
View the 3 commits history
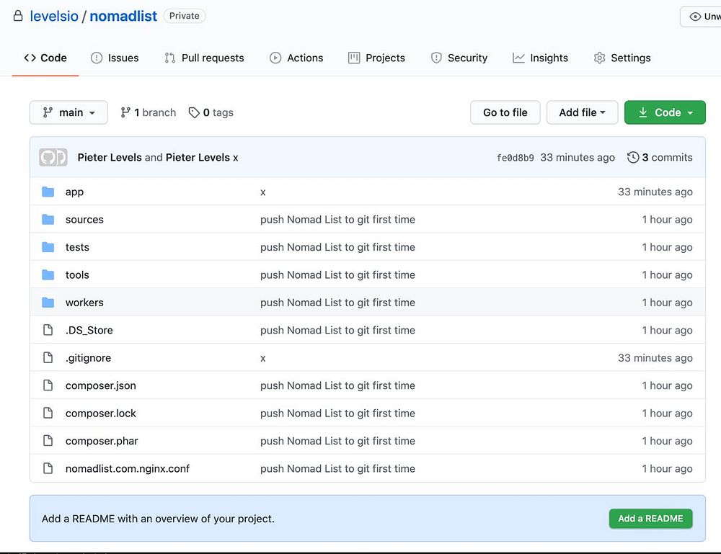coord(660,158)
